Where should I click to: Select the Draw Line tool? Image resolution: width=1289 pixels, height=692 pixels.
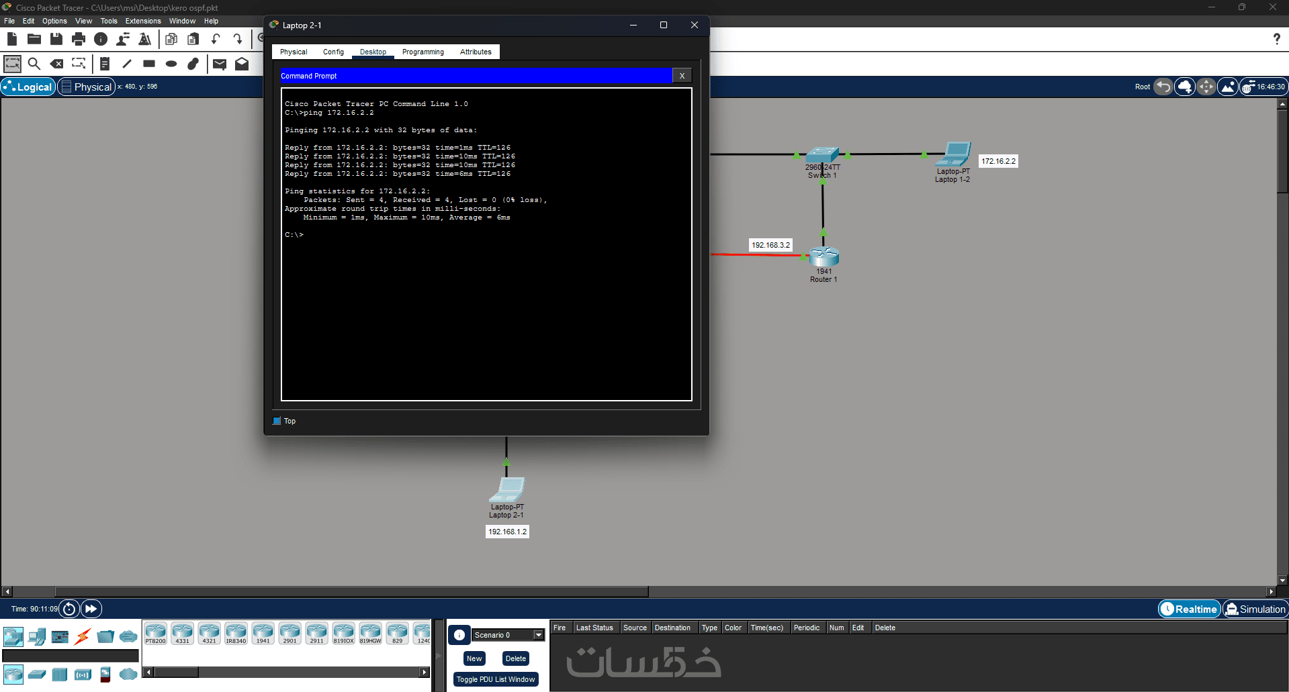click(x=127, y=64)
